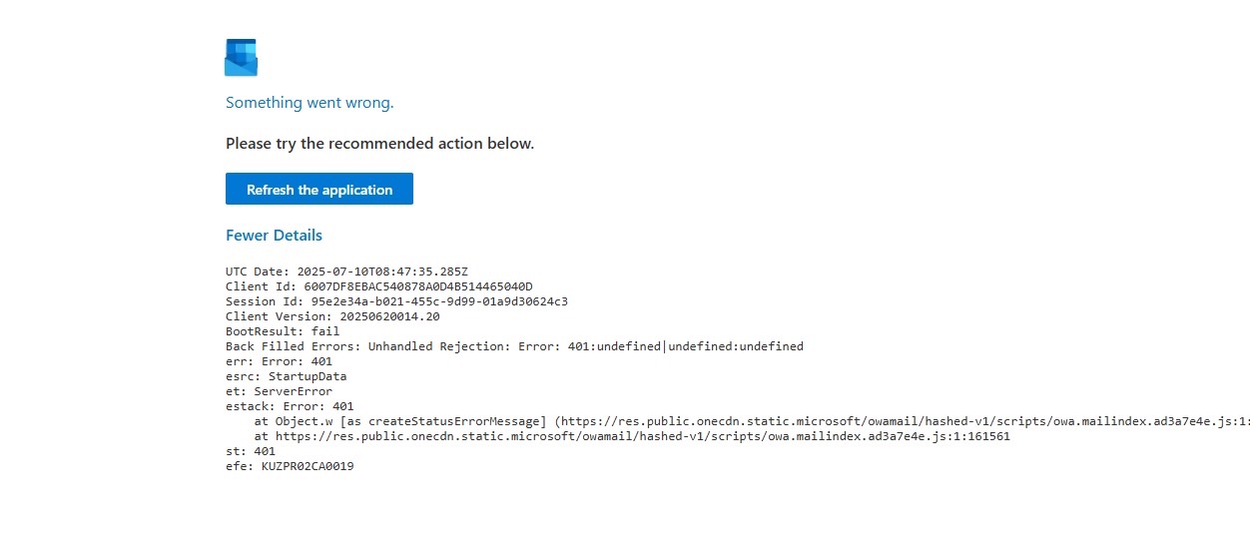Click the st: 401 line
This screenshot has height=547, width=1250.
pos(251,451)
